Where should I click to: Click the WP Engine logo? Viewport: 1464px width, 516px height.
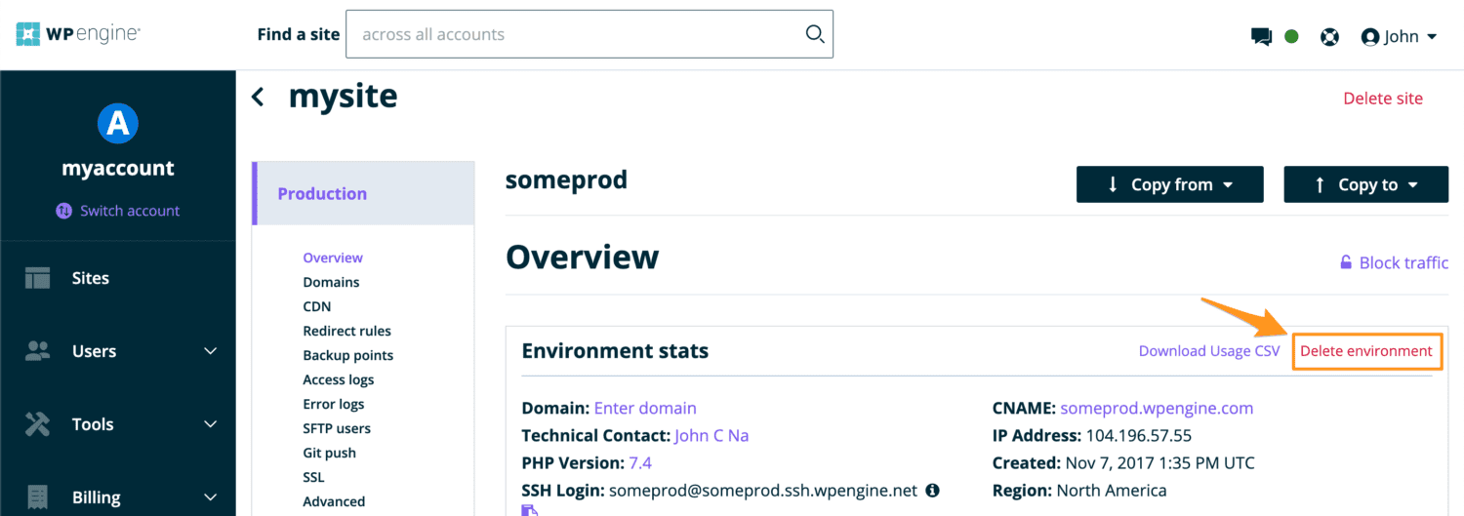pyautogui.click(x=78, y=34)
